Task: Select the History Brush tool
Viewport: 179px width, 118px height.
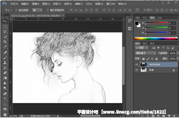Action: pos(5,68)
